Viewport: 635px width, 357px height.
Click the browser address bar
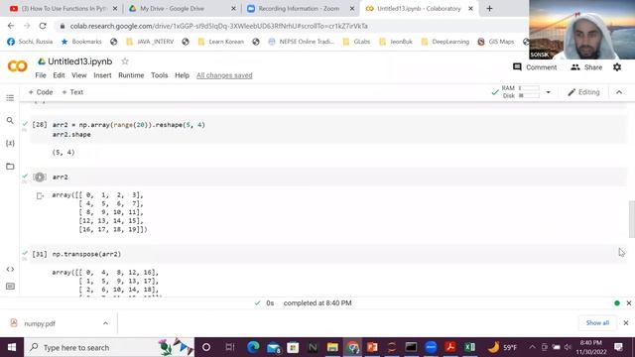218,26
